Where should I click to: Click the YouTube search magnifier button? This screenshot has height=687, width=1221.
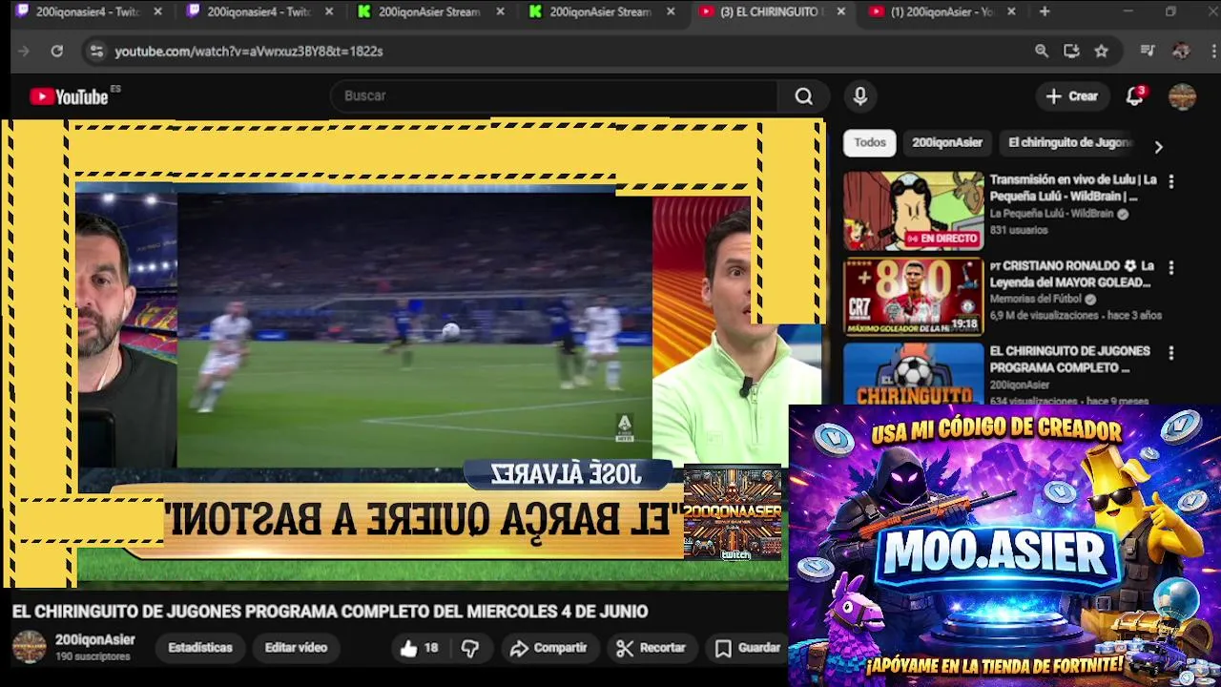(804, 96)
